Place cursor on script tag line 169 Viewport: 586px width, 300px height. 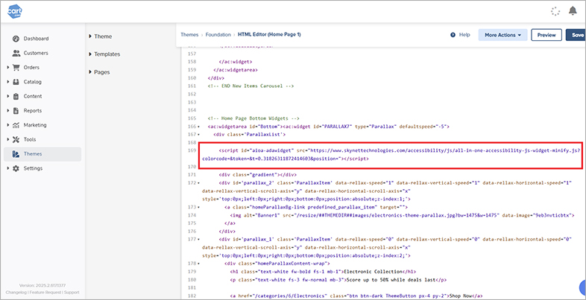point(373,150)
